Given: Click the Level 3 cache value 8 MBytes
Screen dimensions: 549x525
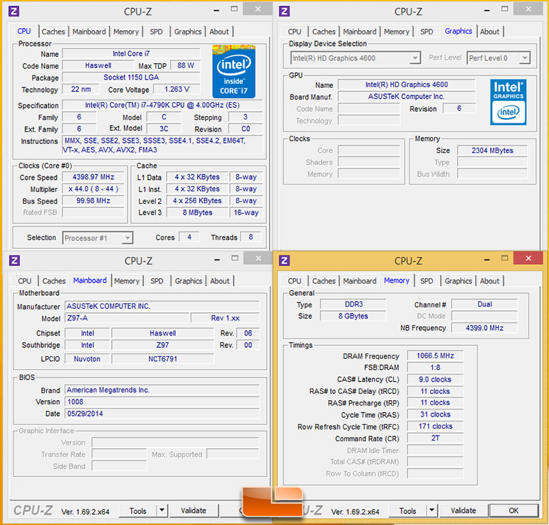Looking at the screenshot, I should point(198,213).
